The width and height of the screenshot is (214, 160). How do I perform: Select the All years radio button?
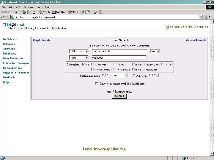(x=103, y=75)
